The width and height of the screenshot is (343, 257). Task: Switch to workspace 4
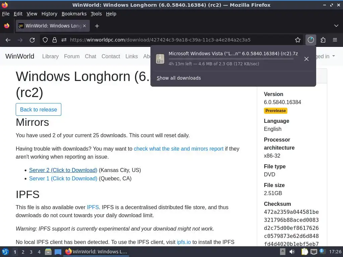coord(39,252)
